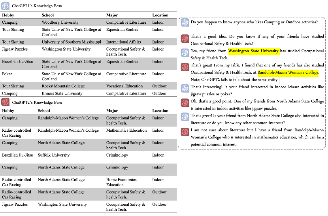Click the blue avatar beside the "Is your friend from North Adams" question

click(185, 117)
